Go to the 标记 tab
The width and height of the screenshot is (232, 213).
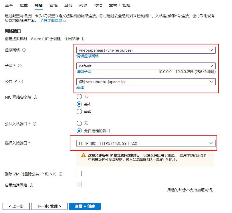98,5
